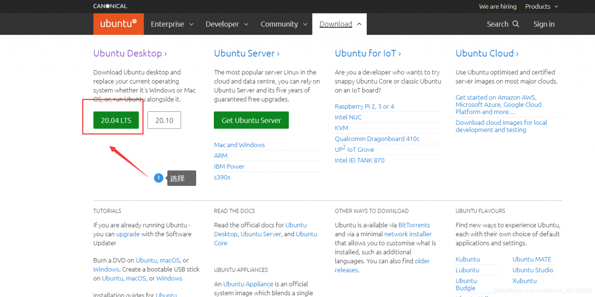Screen dimensions: 595x297
Task: Click the Ubuntu logo home icon
Action: (x=118, y=24)
